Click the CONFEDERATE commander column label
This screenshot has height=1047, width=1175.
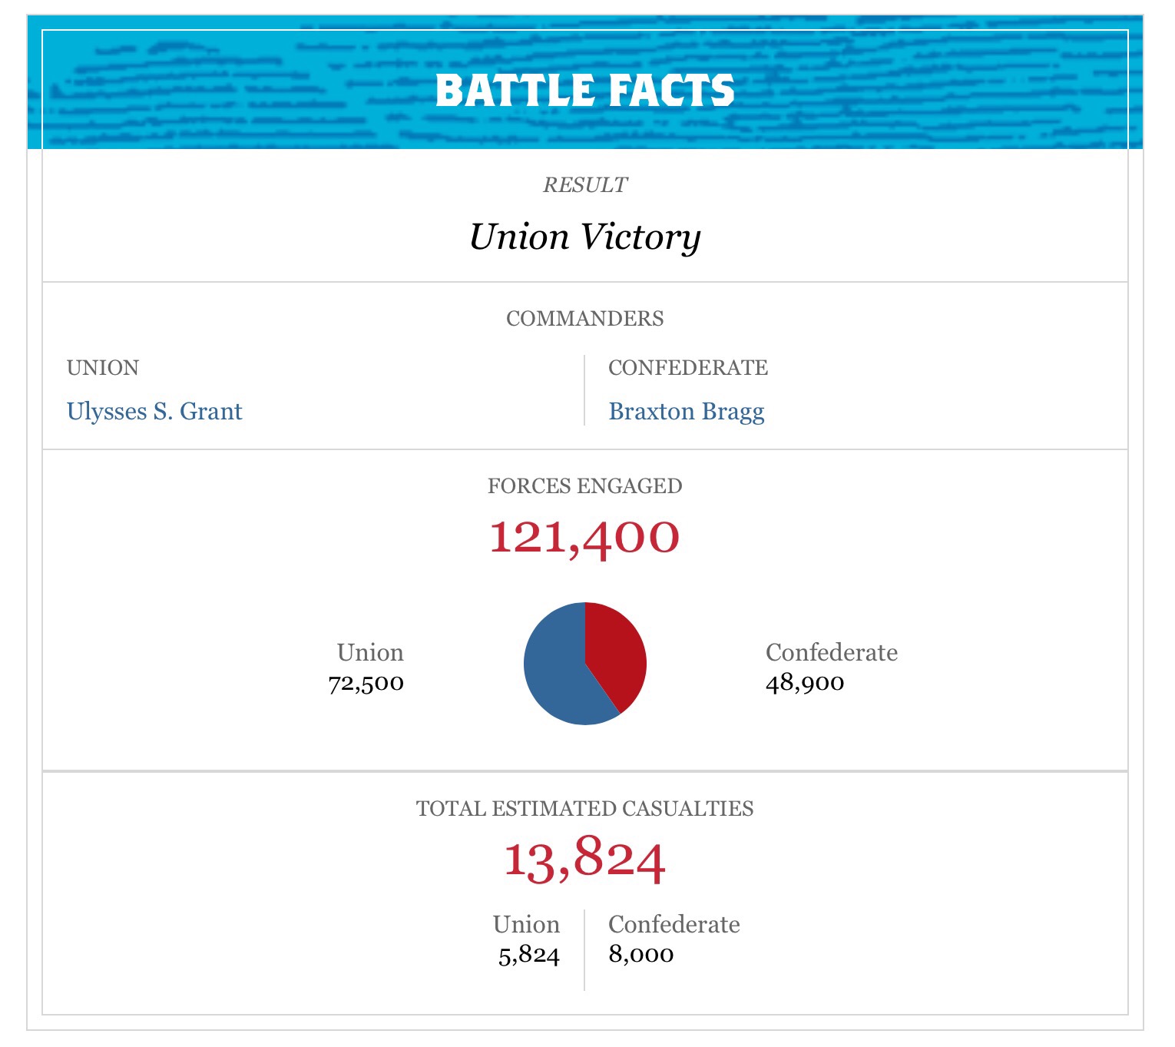[x=688, y=368]
